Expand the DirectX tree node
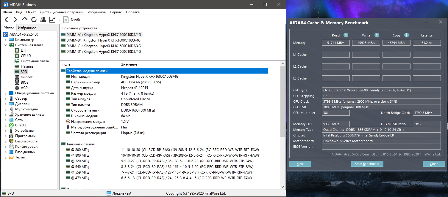 click(5, 125)
